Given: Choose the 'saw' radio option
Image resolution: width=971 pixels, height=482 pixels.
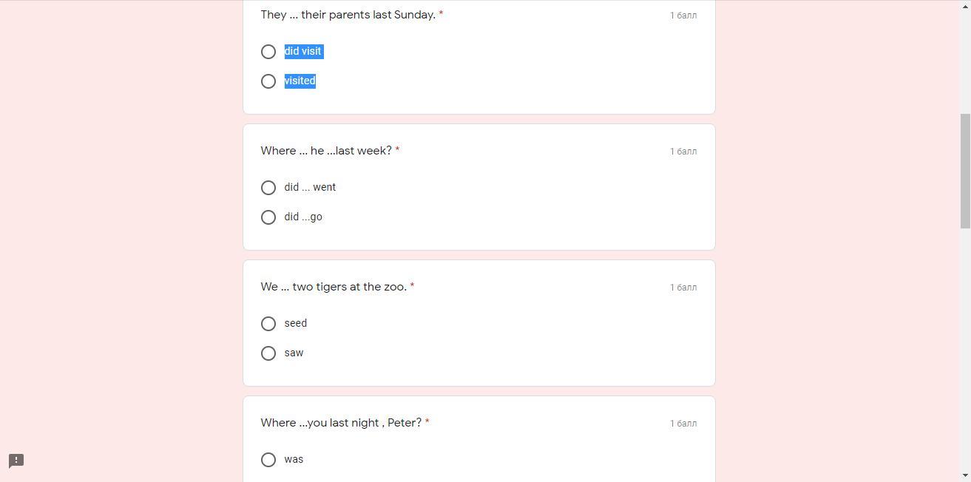Looking at the screenshot, I should pyautogui.click(x=268, y=353).
